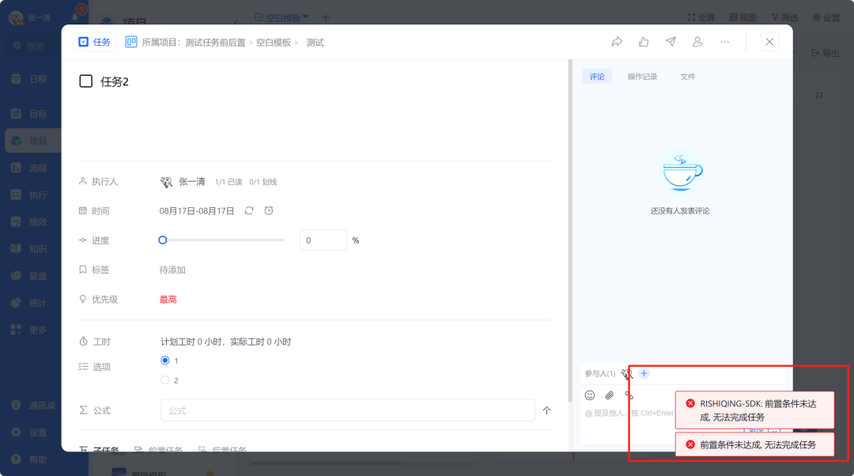
Task: Click the repeat cycle icon next to date
Action: pyautogui.click(x=249, y=211)
